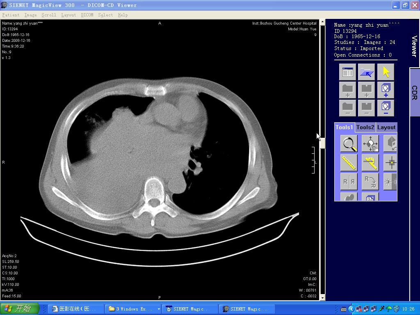420x315 pixels.
Task: Click the Windows Start button
Action: coord(20,309)
